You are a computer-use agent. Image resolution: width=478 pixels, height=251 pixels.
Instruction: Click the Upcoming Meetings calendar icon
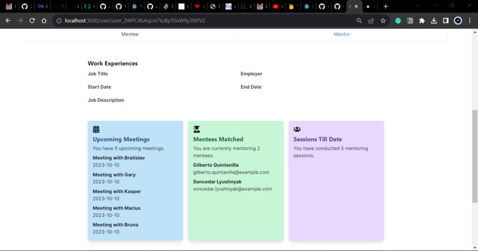point(96,129)
